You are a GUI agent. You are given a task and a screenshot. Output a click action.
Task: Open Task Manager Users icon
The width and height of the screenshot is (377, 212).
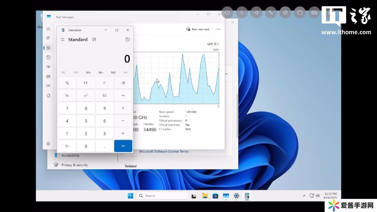tap(48, 76)
